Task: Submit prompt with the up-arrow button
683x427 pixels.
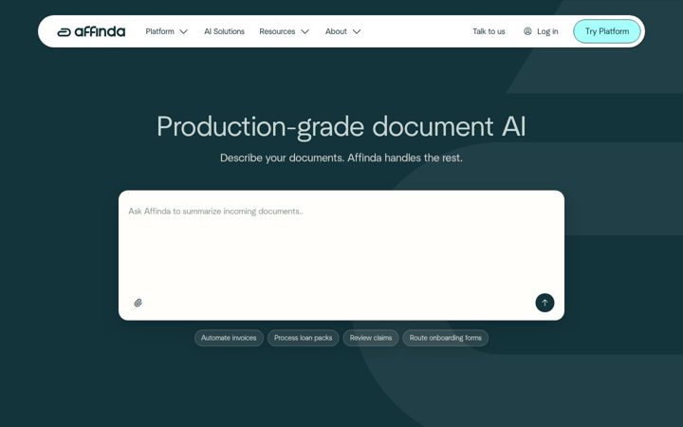Action: pos(545,303)
